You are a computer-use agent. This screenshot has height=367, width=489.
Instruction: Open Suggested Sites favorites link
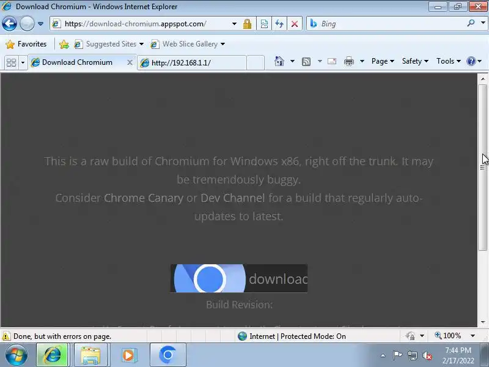pyautogui.click(x=109, y=44)
